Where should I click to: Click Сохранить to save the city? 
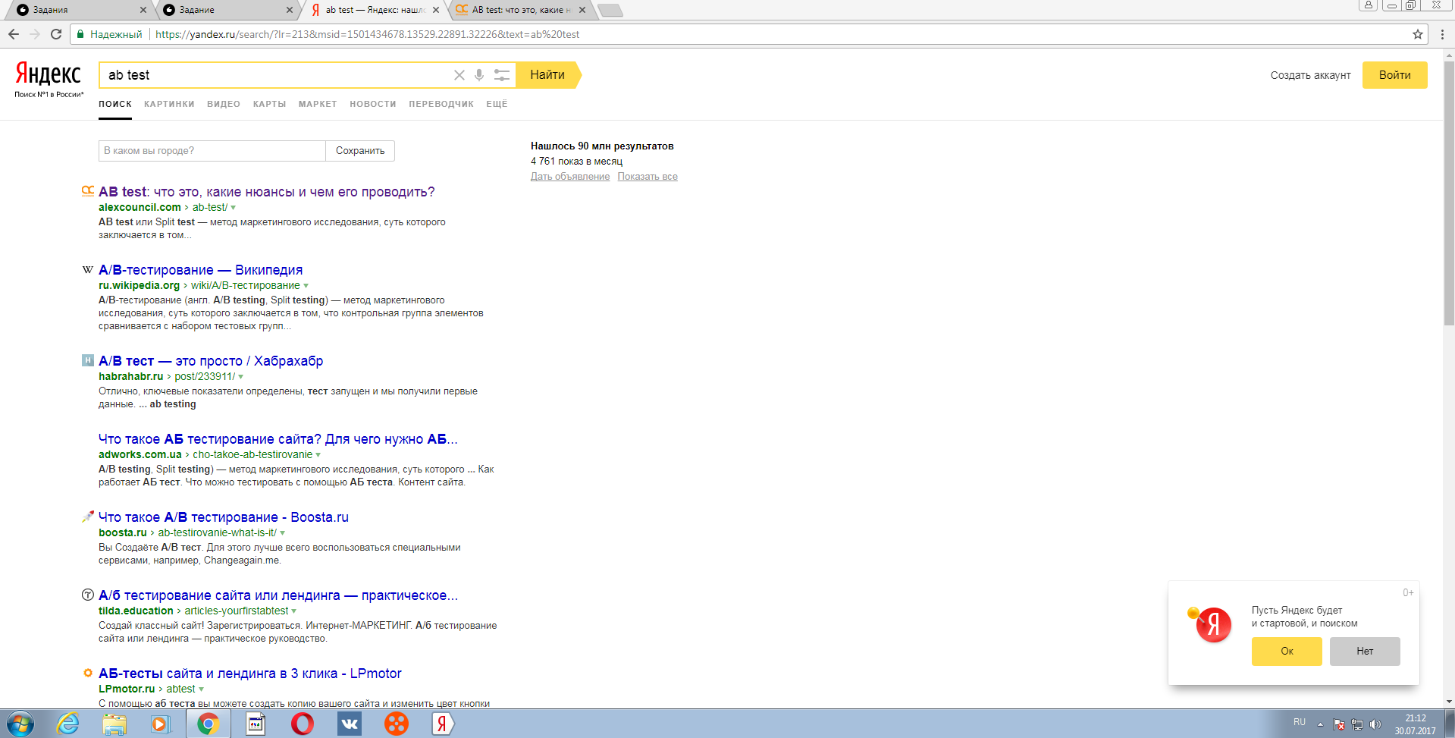click(360, 151)
